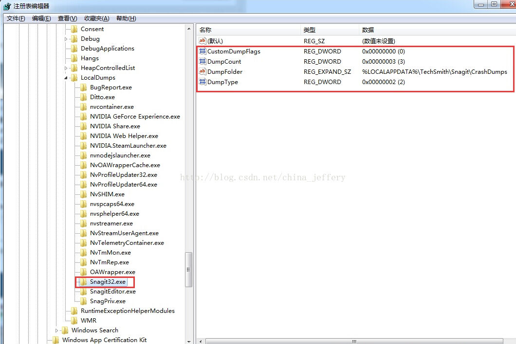Open the 文件(F) menu

(16, 18)
